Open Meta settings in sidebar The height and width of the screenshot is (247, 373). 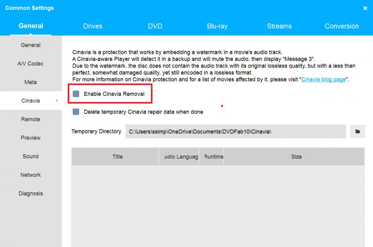[31, 82]
